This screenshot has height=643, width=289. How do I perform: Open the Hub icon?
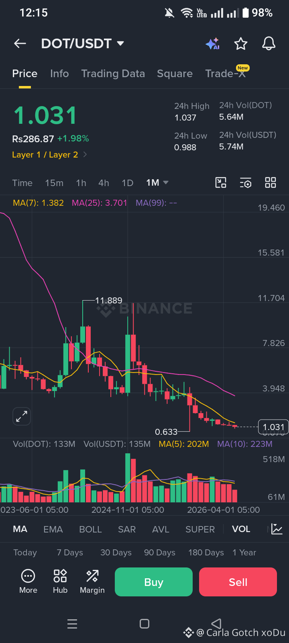[x=60, y=582]
